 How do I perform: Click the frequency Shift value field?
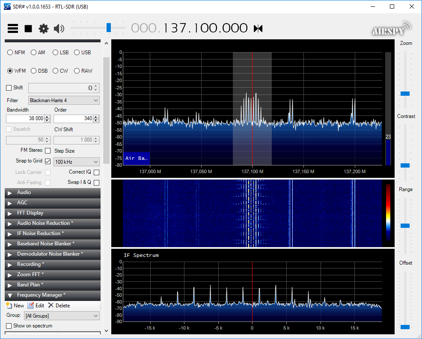(61, 88)
